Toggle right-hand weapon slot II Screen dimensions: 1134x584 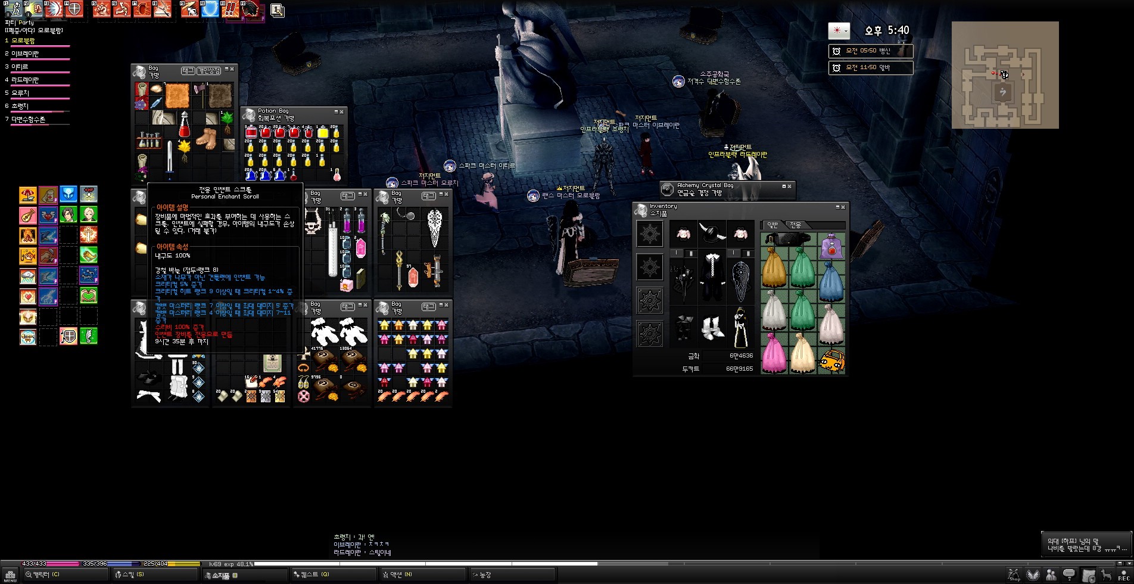pyautogui.click(x=691, y=253)
